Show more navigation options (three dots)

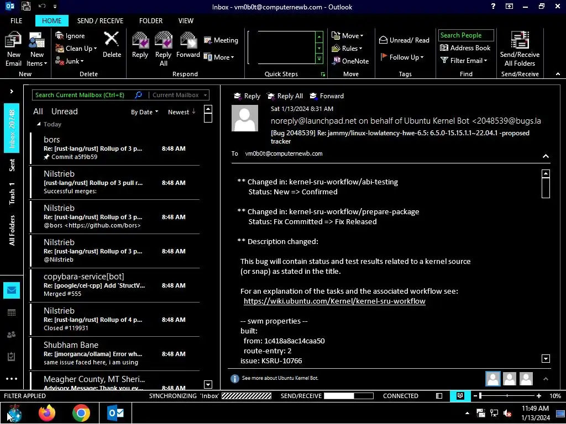click(x=12, y=379)
